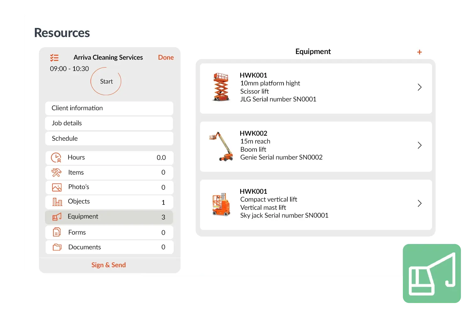Click the Photo's picture icon
Viewport: 471px width, 314px height.
pos(57,187)
